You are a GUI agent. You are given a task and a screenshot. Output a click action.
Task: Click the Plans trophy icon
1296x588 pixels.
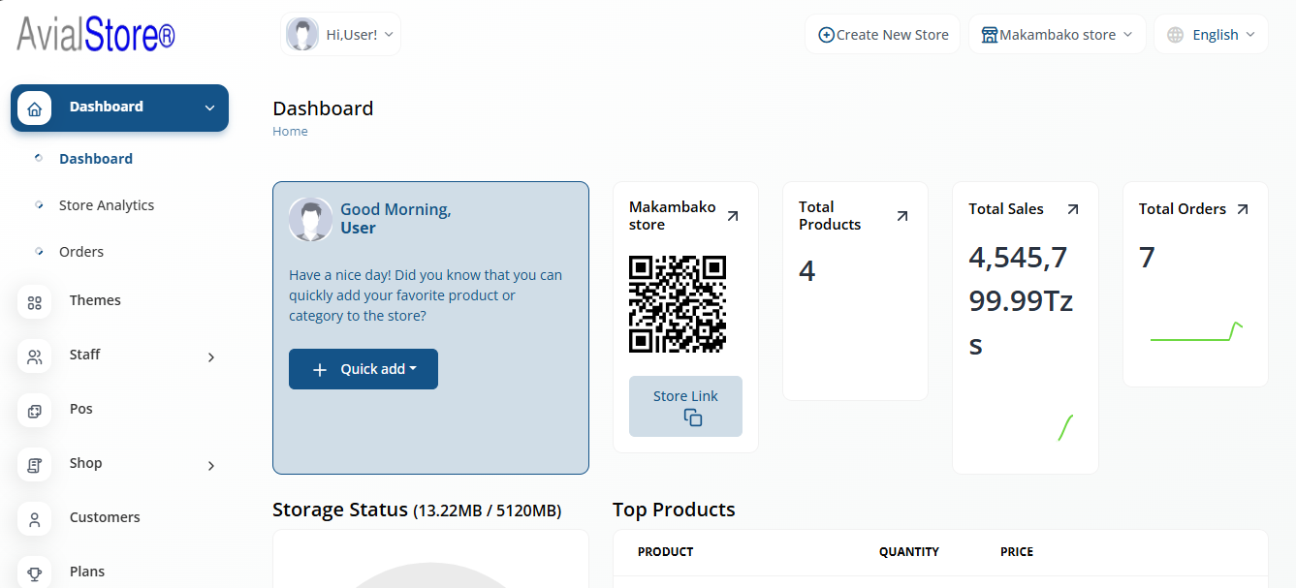(x=35, y=573)
